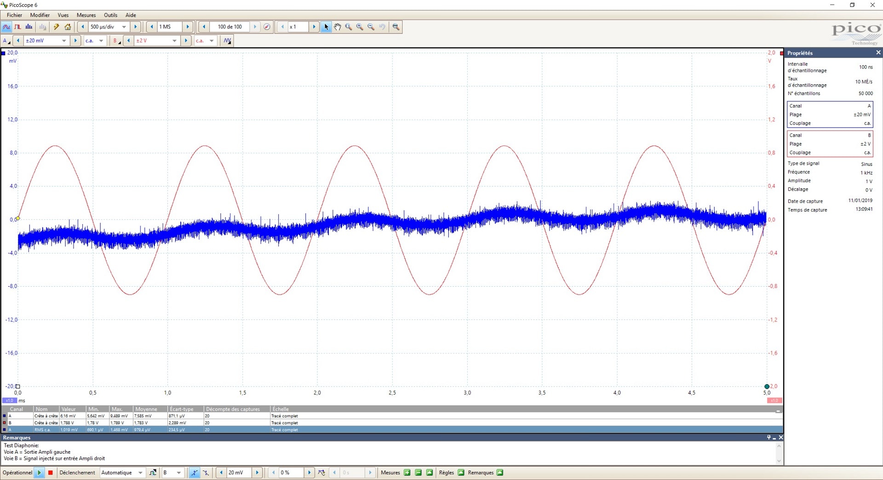Increase pre-trigger percentage
883x480 pixels.
309,473
